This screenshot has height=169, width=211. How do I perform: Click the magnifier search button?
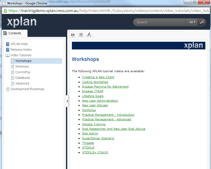[202, 22]
